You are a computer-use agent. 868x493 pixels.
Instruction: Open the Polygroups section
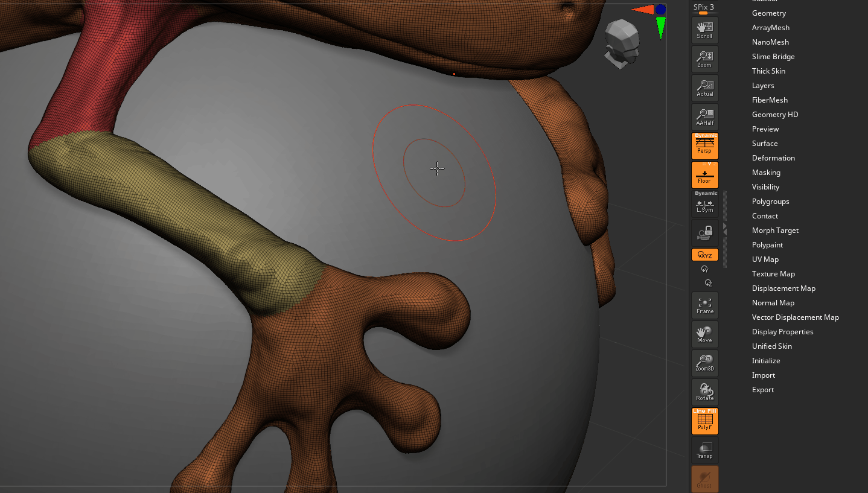(770, 202)
